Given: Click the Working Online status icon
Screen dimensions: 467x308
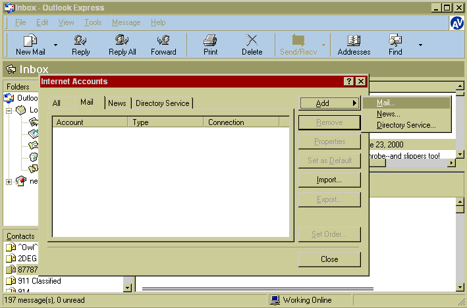Looking at the screenshot, I should 275,300.
